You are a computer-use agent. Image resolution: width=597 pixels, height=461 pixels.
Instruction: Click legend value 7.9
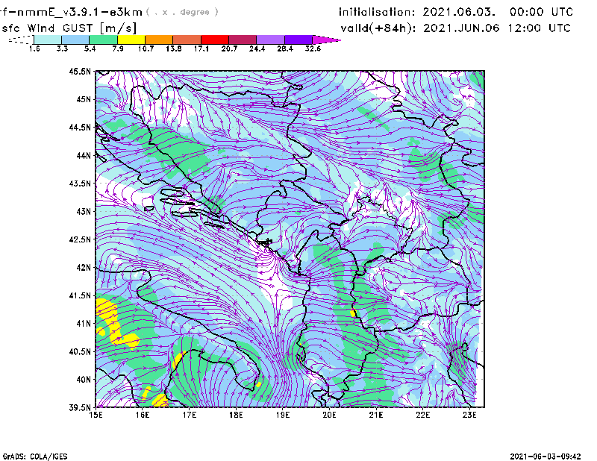pos(118,48)
